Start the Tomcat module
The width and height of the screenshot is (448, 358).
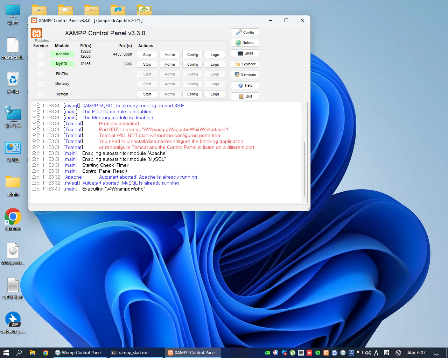click(x=147, y=94)
